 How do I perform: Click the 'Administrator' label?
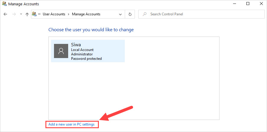82,54
